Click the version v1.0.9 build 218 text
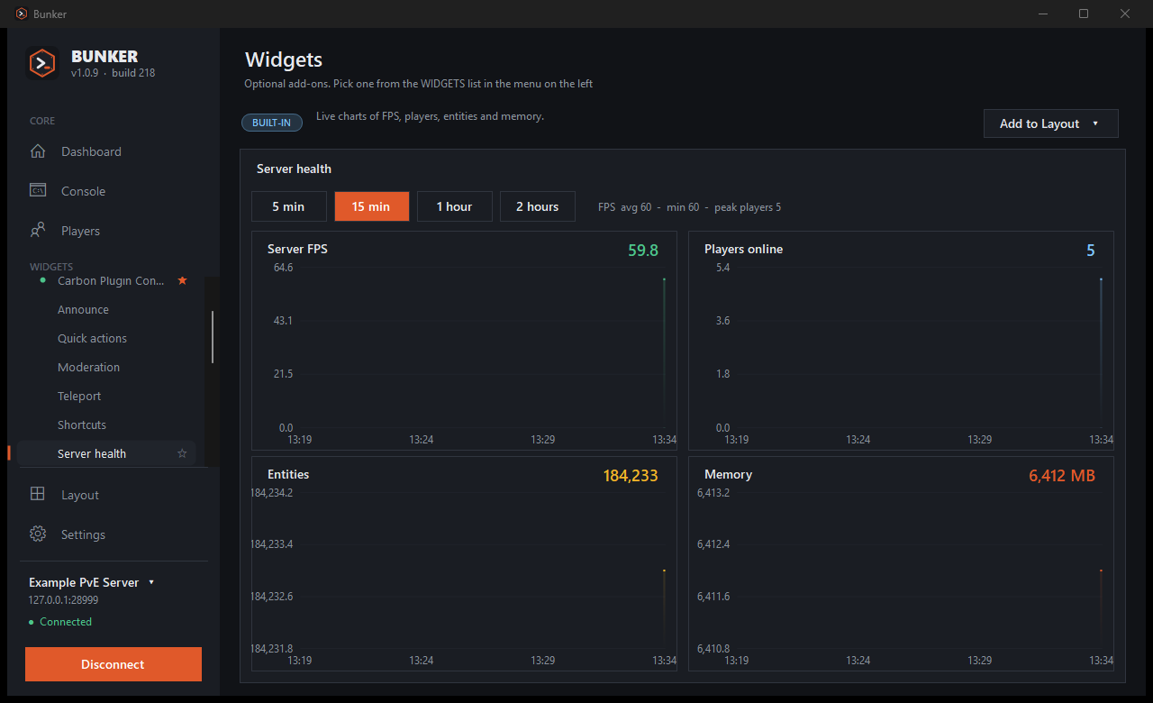1153x703 pixels. (113, 73)
